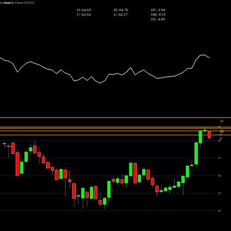The width and height of the screenshot is (231, 231).
Task: Click the close price value C: 62.84
Action: (84, 15)
